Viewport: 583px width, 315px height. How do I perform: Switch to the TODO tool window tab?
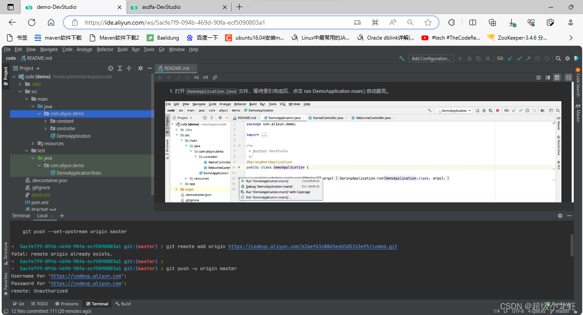click(39, 304)
